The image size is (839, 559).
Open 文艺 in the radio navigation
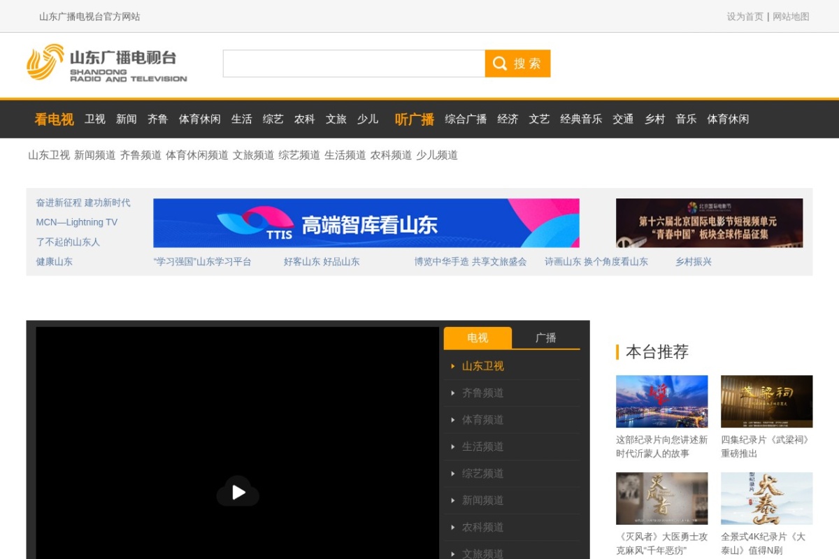pyautogui.click(x=539, y=119)
